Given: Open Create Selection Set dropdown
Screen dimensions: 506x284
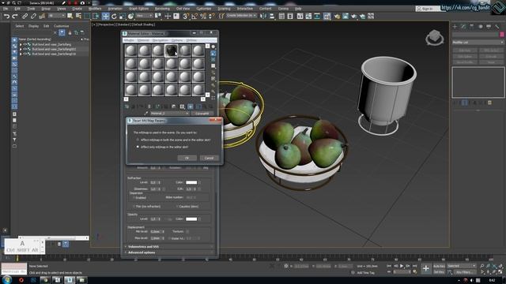Looking at the screenshot, I should (240, 16).
